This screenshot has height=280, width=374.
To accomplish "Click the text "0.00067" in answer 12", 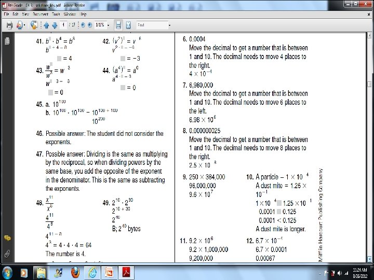I will click(265, 258).
